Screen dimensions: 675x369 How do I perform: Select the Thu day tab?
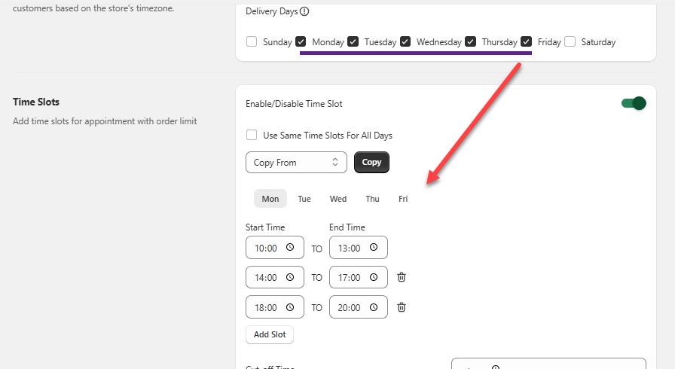pos(372,199)
